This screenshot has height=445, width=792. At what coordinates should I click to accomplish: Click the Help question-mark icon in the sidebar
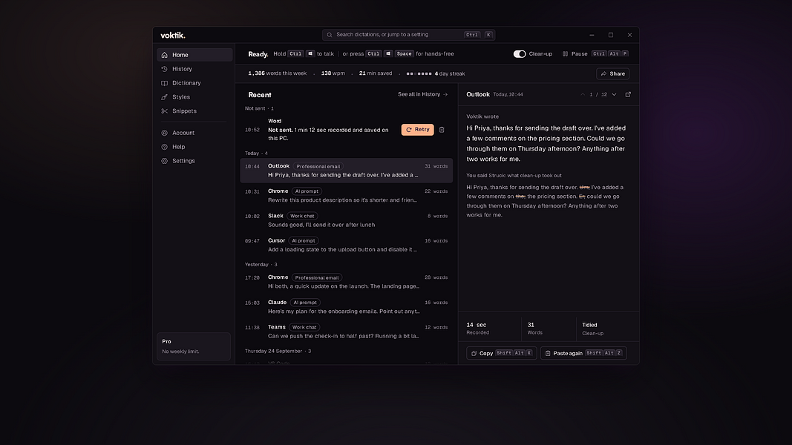click(164, 147)
